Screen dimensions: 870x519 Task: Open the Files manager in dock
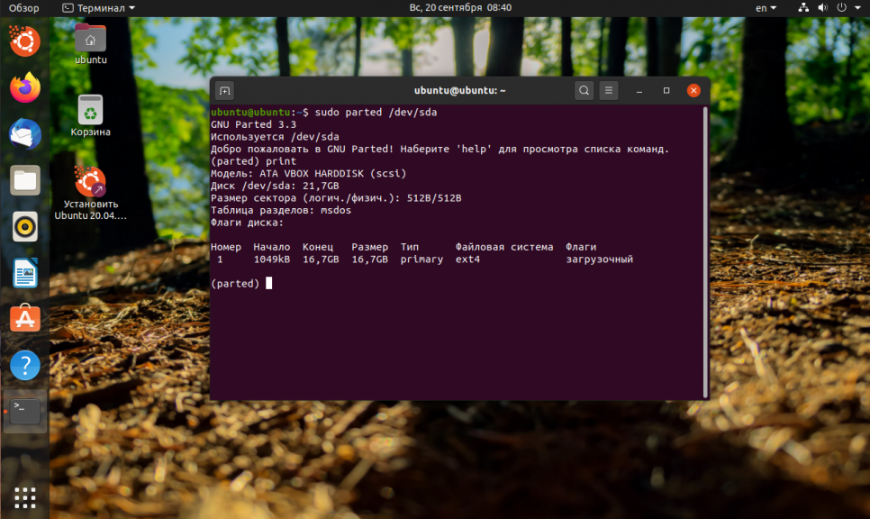(25, 180)
